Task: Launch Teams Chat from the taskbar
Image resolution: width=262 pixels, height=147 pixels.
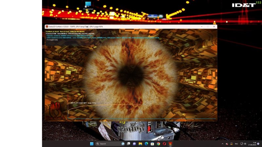Action: pos(134,144)
